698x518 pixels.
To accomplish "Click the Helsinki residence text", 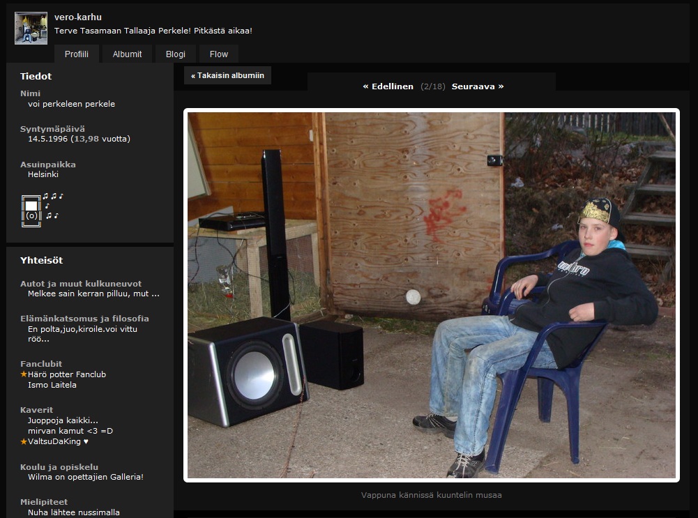I will coord(43,174).
